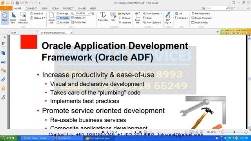The height and width of the screenshot is (141, 251).
Task: Click the status bar zoom out minus
Action: 223,132
